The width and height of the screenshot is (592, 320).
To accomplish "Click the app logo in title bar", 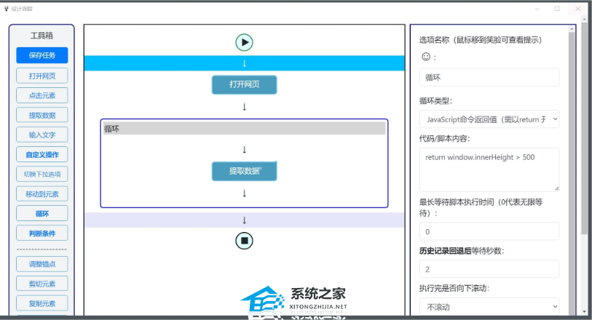I will pyautogui.click(x=6, y=9).
